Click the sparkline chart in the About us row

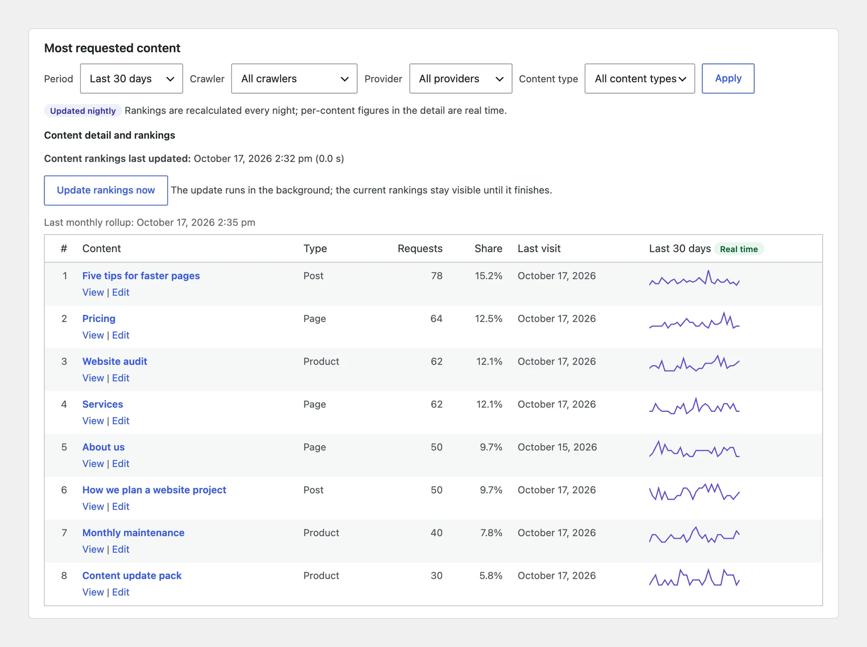pos(694,449)
